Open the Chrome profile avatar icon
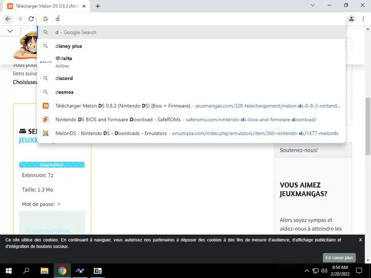The image size is (371, 278). point(351,19)
